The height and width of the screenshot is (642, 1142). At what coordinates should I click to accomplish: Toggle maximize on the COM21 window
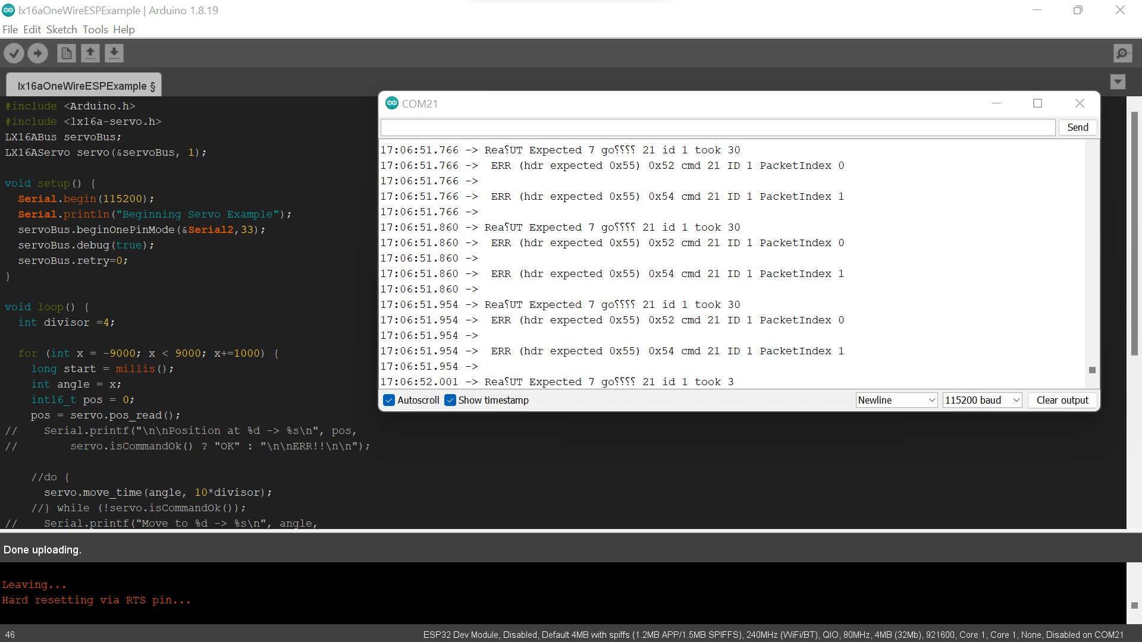(x=1037, y=103)
